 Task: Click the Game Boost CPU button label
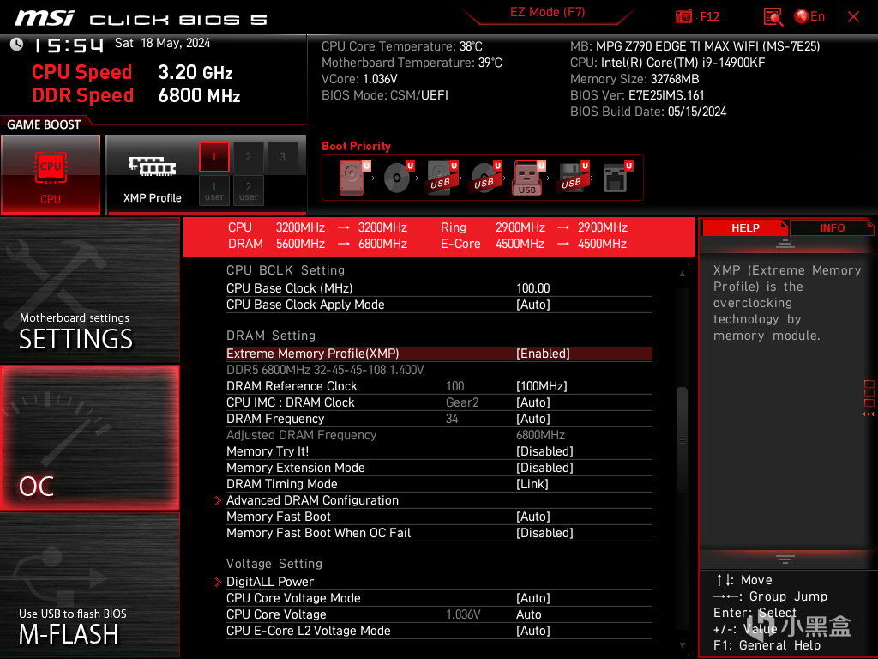coord(51,199)
